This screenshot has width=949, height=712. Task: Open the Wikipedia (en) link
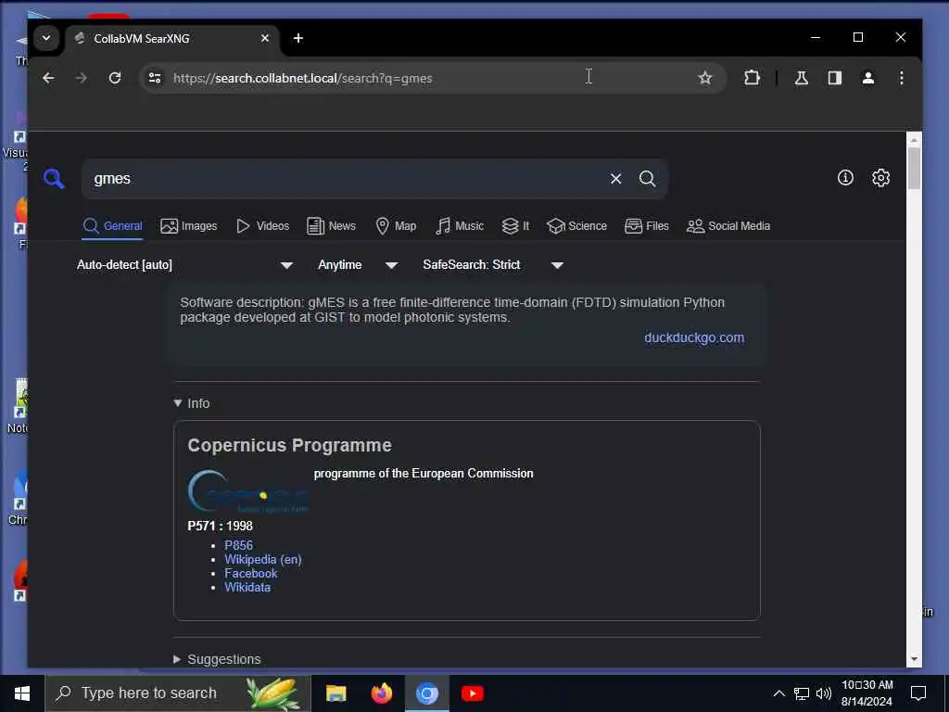tap(263, 559)
